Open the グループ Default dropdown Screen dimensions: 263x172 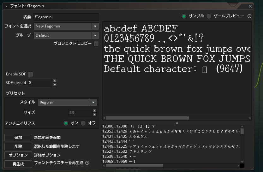coord(95,35)
